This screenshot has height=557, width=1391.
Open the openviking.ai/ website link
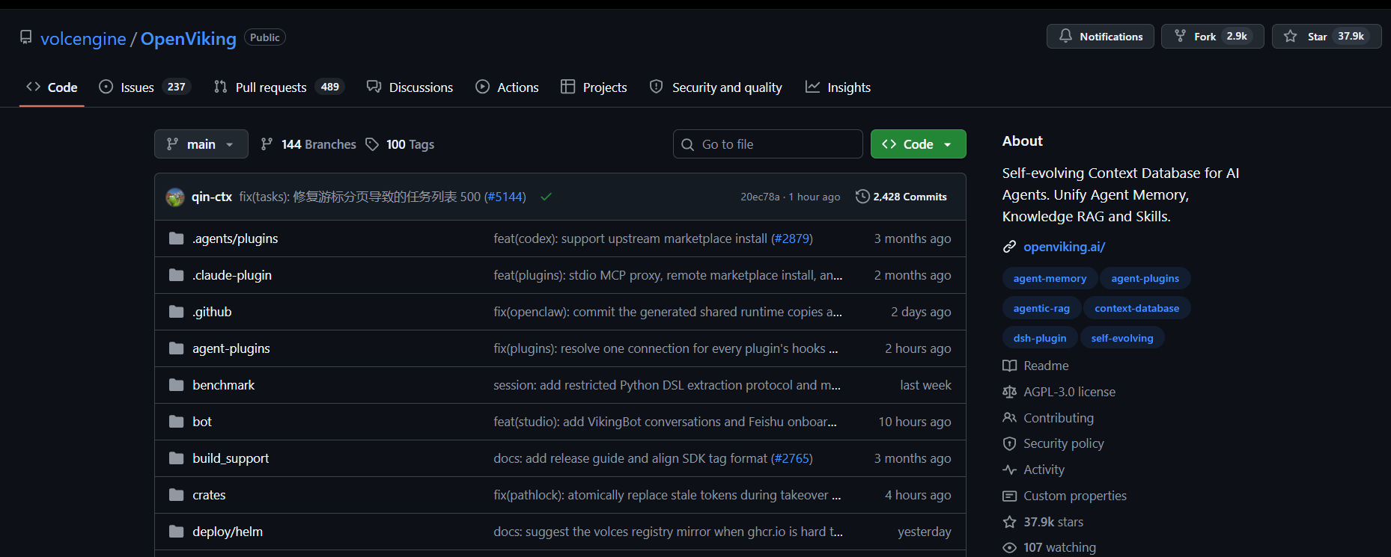1064,247
